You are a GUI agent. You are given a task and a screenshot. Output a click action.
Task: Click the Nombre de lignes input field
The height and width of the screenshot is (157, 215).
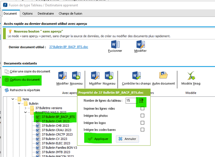tap(130, 101)
